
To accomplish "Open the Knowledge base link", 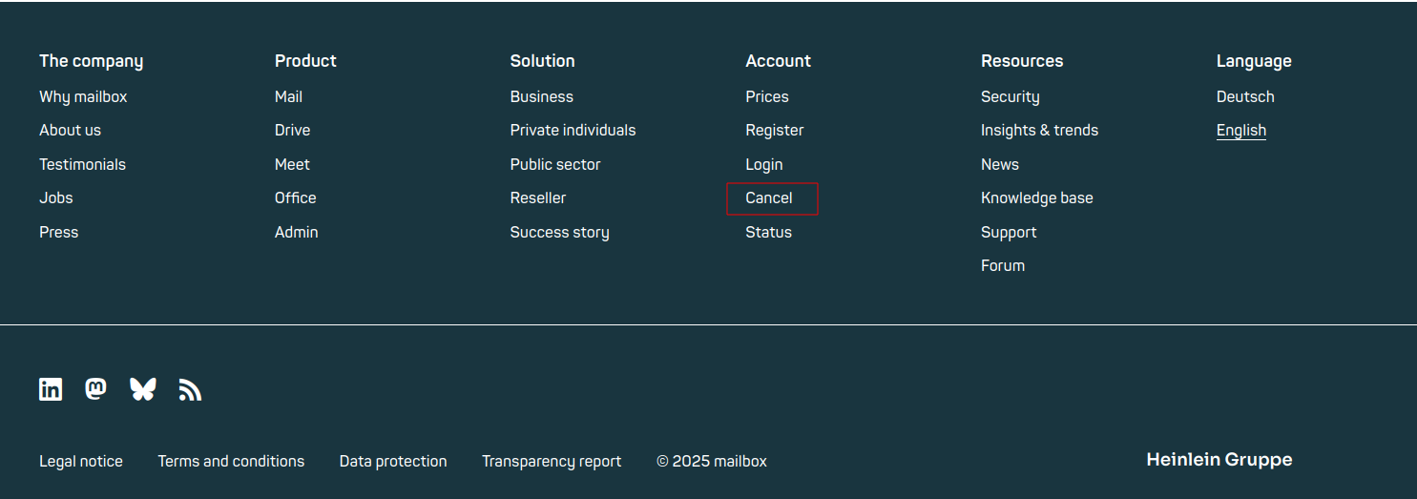I will point(1036,198).
